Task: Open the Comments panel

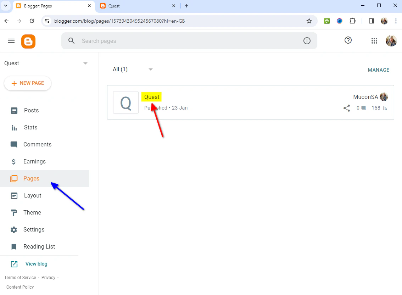Action: click(14, 144)
